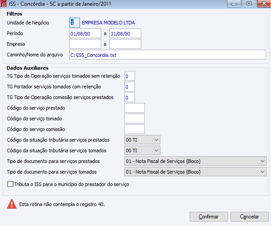Screen dimensions: 271x226
Task: Click the window title ISS - Concórdia text
Action: click(60, 4)
